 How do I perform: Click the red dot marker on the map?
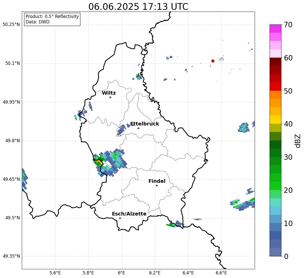coord(213,61)
